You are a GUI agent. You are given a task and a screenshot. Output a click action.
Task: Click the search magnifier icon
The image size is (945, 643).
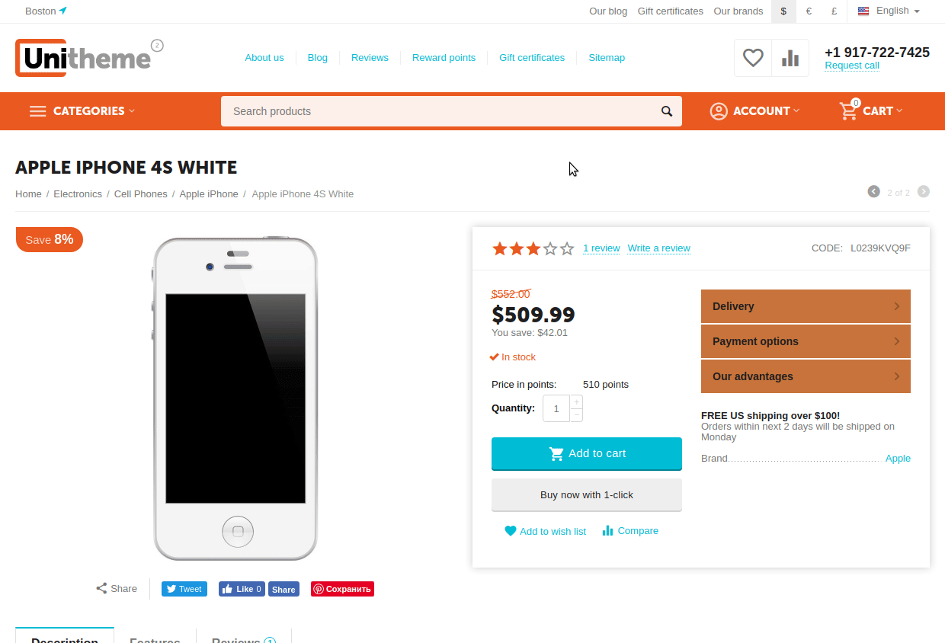667,111
